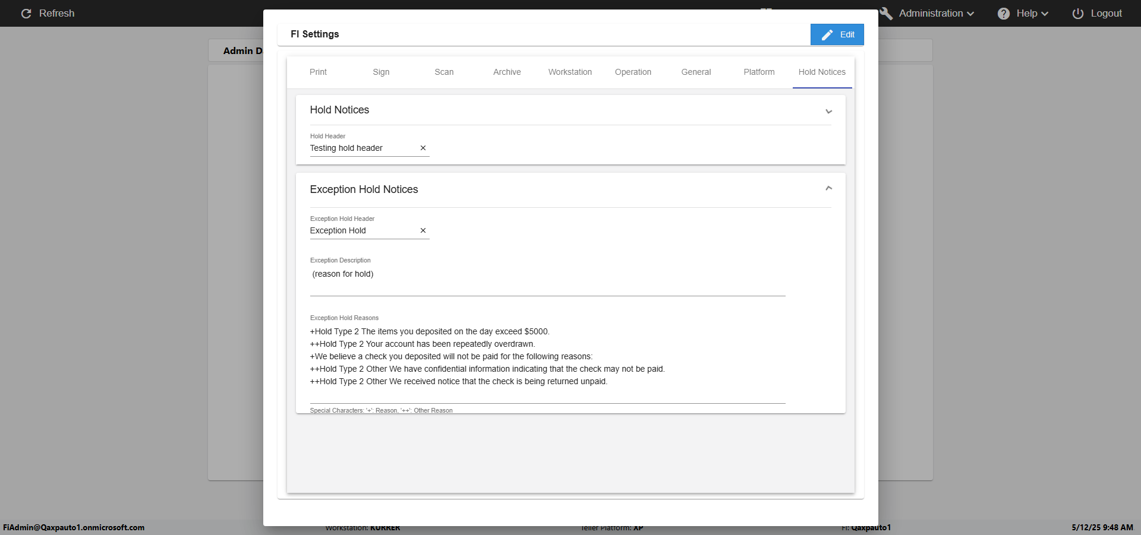Collapse the Exception Hold Notices section
The width and height of the screenshot is (1141, 535).
point(828,188)
